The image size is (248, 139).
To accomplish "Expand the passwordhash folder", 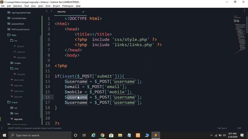I will tap(15, 24).
